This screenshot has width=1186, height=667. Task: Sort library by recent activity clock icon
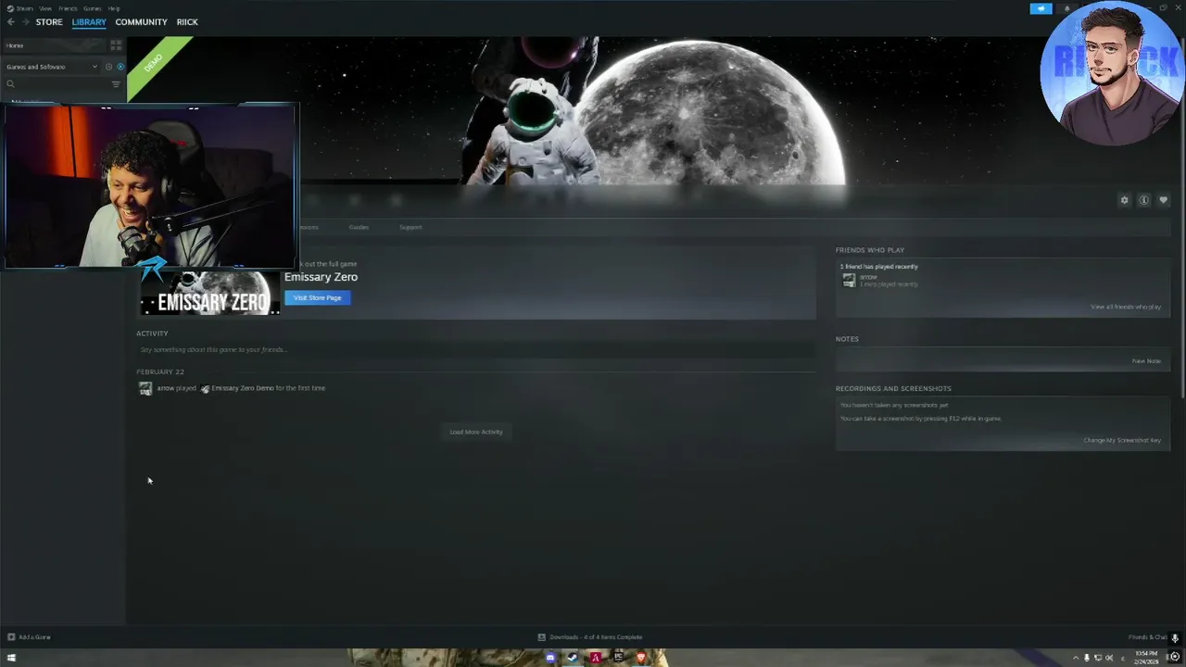[x=108, y=67]
